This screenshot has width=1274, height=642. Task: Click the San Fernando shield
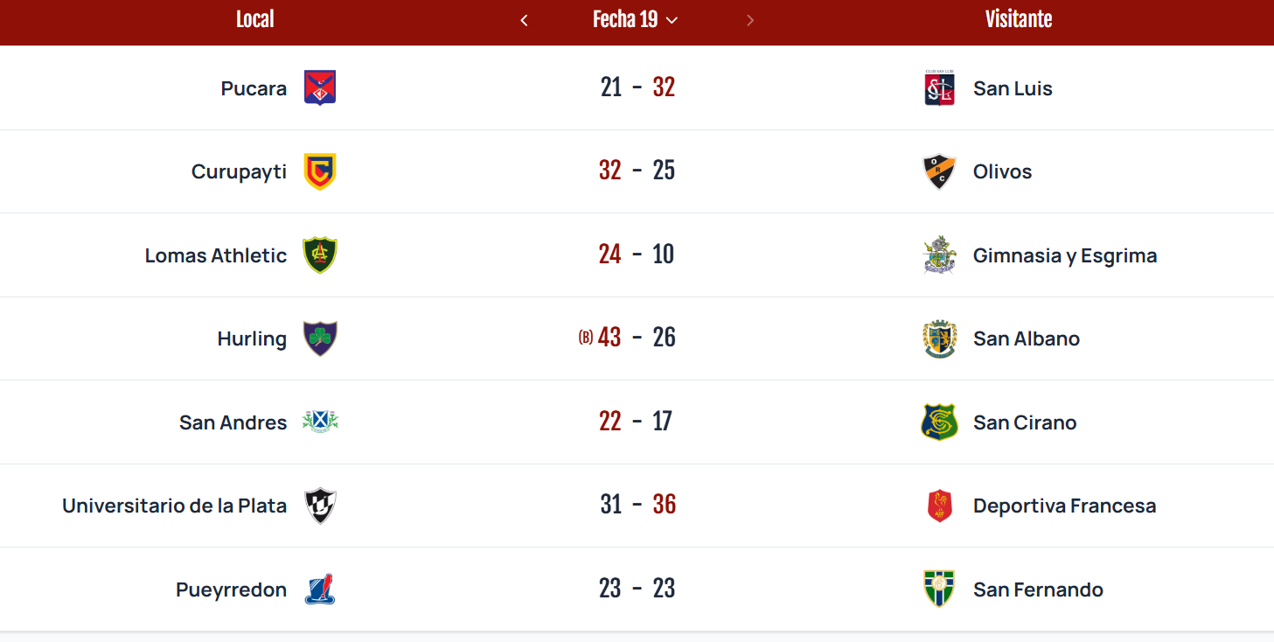coord(940,590)
